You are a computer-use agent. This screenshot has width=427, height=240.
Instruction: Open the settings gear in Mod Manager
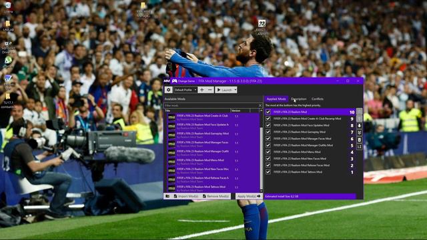(x=169, y=90)
